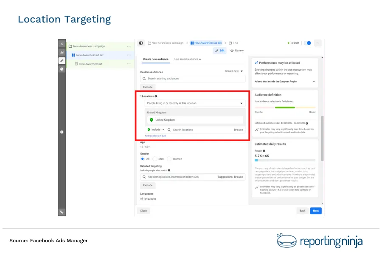Click the info icon next to Locations
Image resolution: width=382 pixels, height=255 pixels.
(156, 96)
